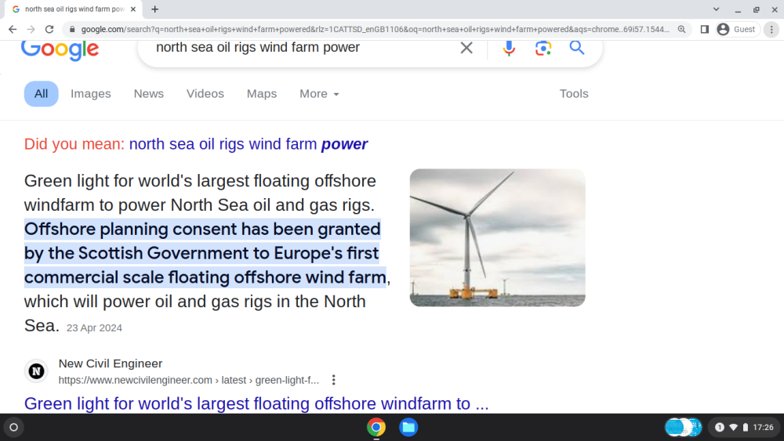Image resolution: width=784 pixels, height=441 pixels.
Task: Open the Files app on the shelf
Action: click(408, 427)
